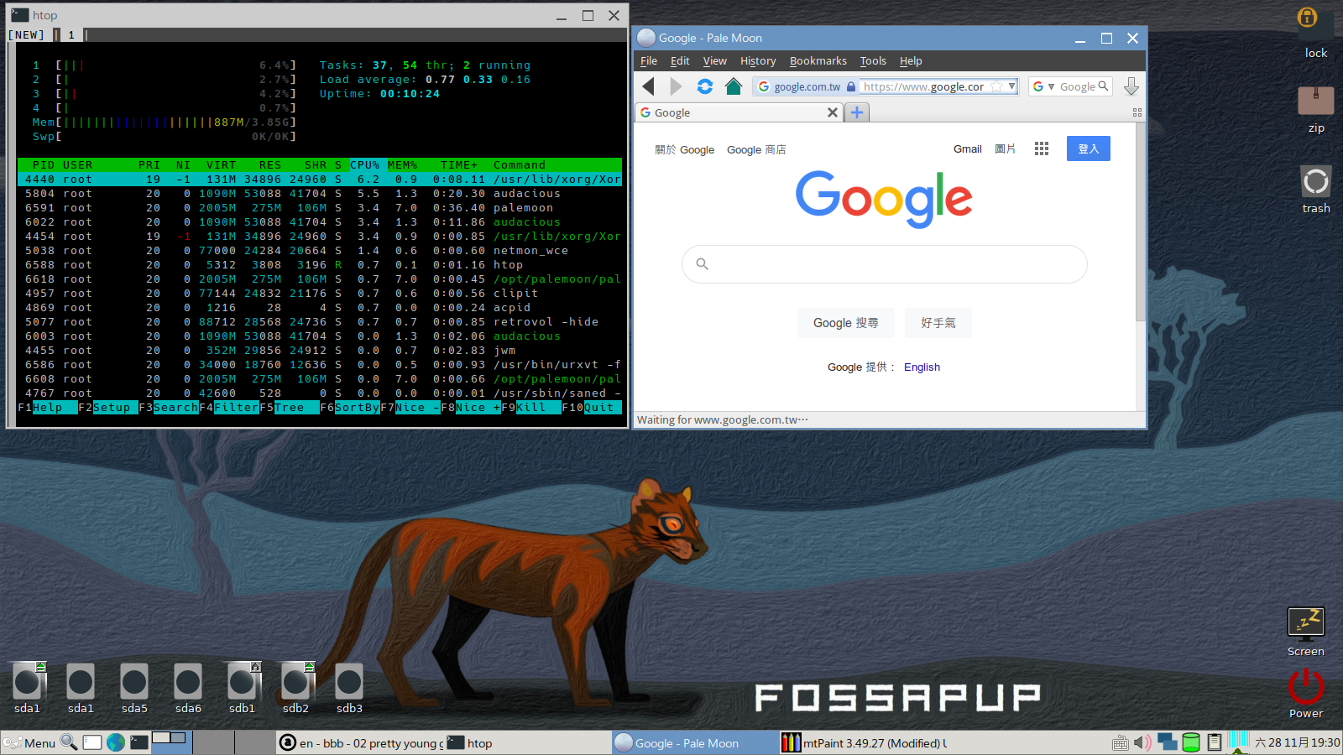Open the downloads arrow icon in Pale Moon
1343x755 pixels.
pyautogui.click(x=1131, y=86)
